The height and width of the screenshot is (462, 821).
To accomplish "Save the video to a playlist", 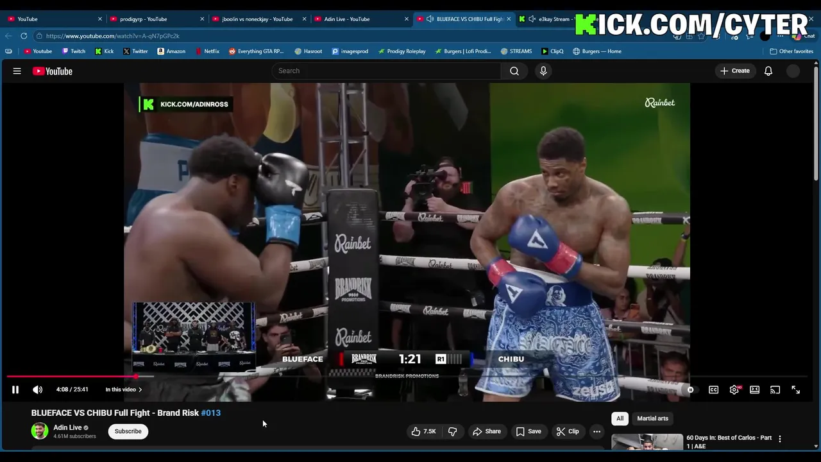I will [x=529, y=431].
